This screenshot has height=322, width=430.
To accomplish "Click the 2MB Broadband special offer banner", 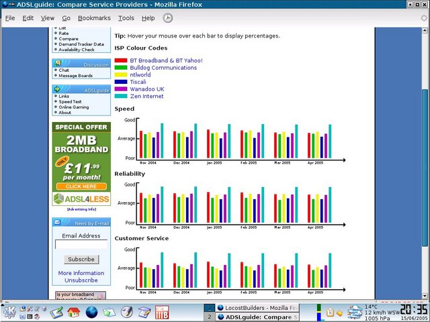I will [x=81, y=156].
